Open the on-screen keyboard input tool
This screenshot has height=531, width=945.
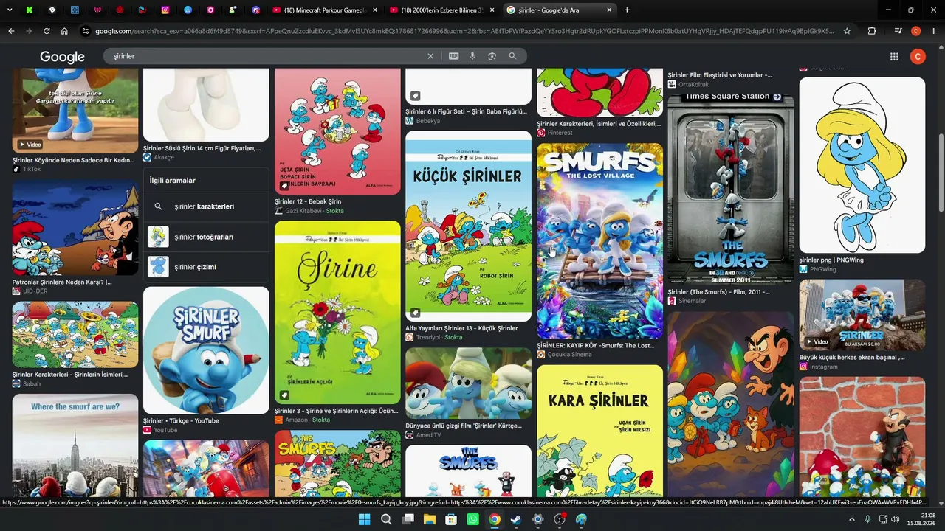(453, 56)
